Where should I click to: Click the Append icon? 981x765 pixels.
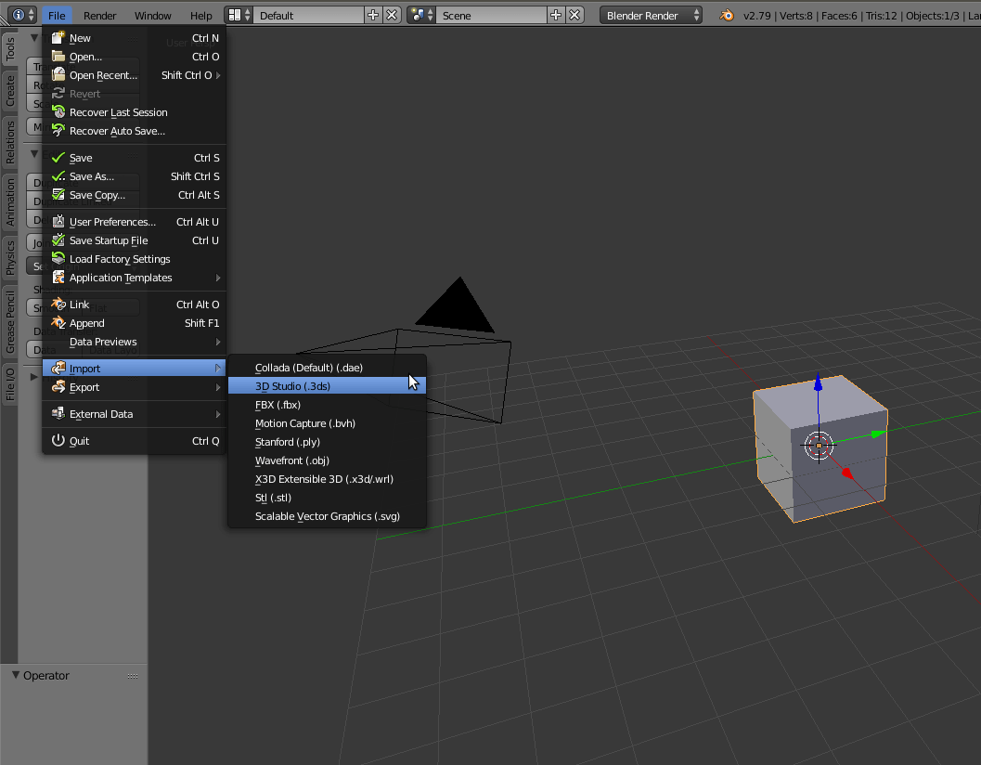[58, 323]
